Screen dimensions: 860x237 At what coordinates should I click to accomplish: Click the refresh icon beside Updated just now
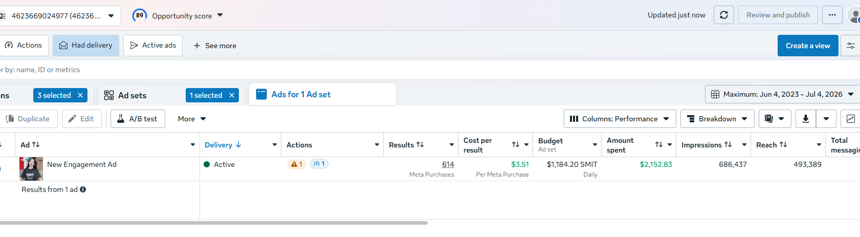coord(724,15)
